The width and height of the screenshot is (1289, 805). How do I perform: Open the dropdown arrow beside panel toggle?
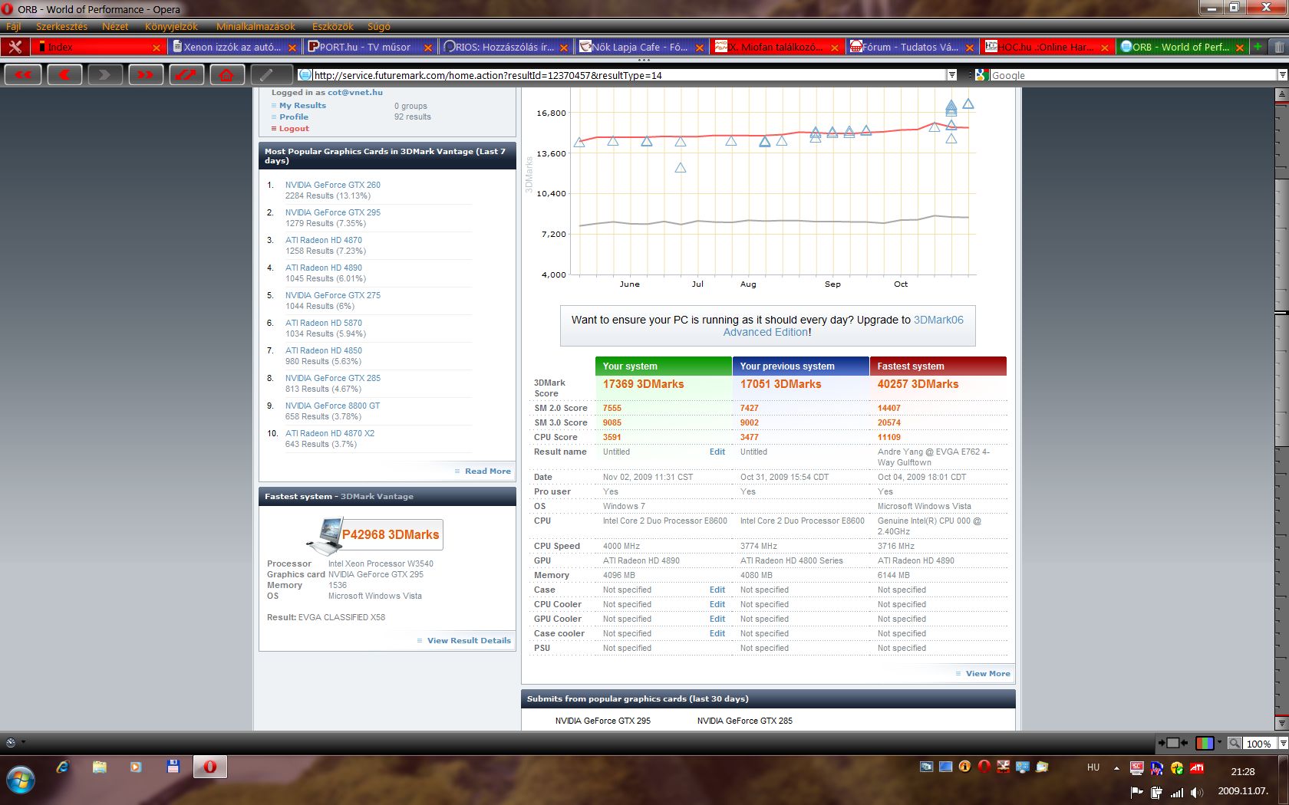click(x=23, y=742)
